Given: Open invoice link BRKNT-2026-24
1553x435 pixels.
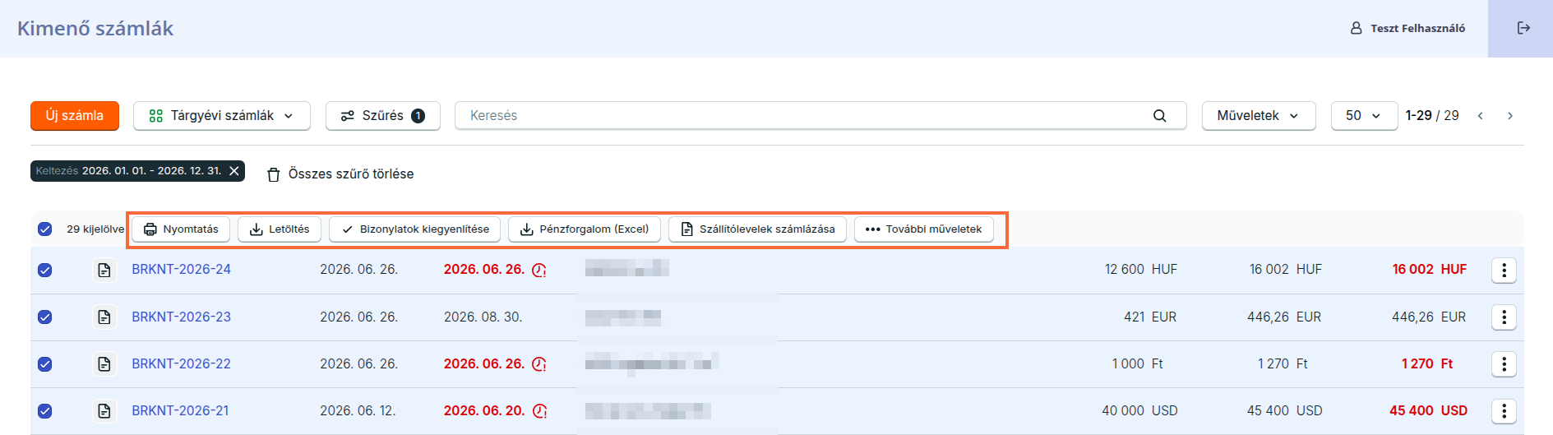Looking at the screenshot, I should [x=182, y=270].
